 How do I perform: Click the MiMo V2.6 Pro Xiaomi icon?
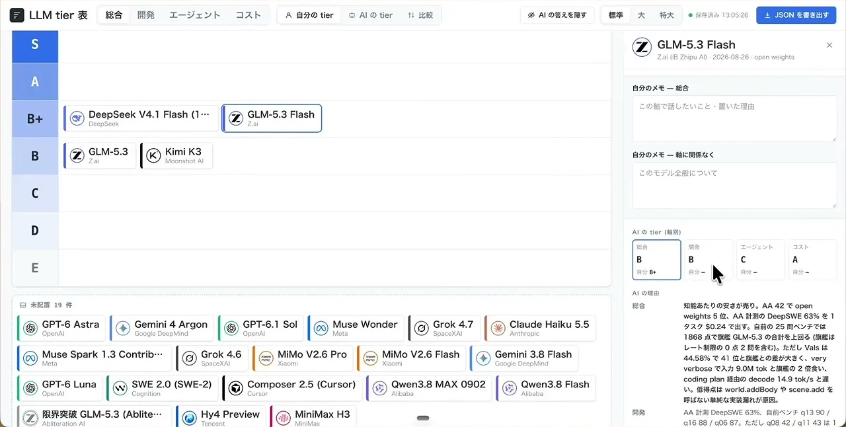tap(266, 358)
